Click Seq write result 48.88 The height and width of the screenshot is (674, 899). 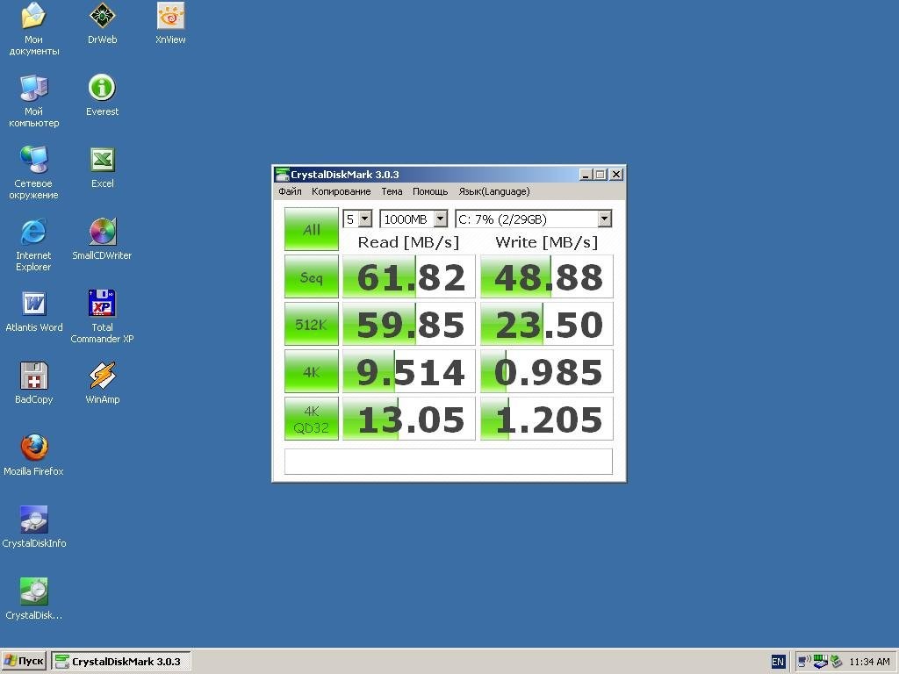coord(547,276)
